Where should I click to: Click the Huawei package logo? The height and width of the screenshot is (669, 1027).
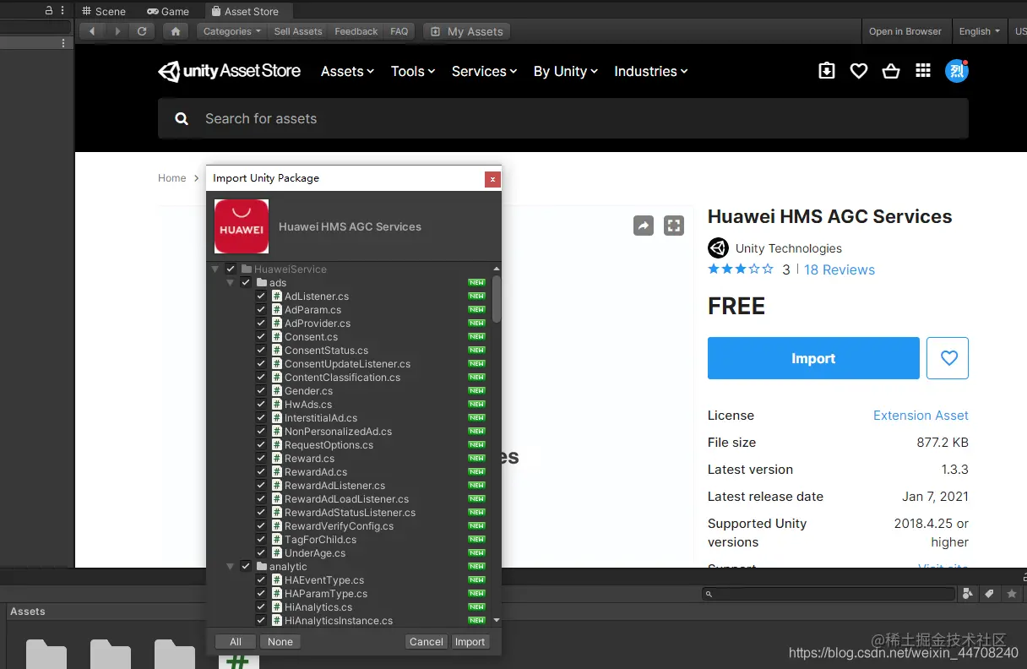click(242, 226)
